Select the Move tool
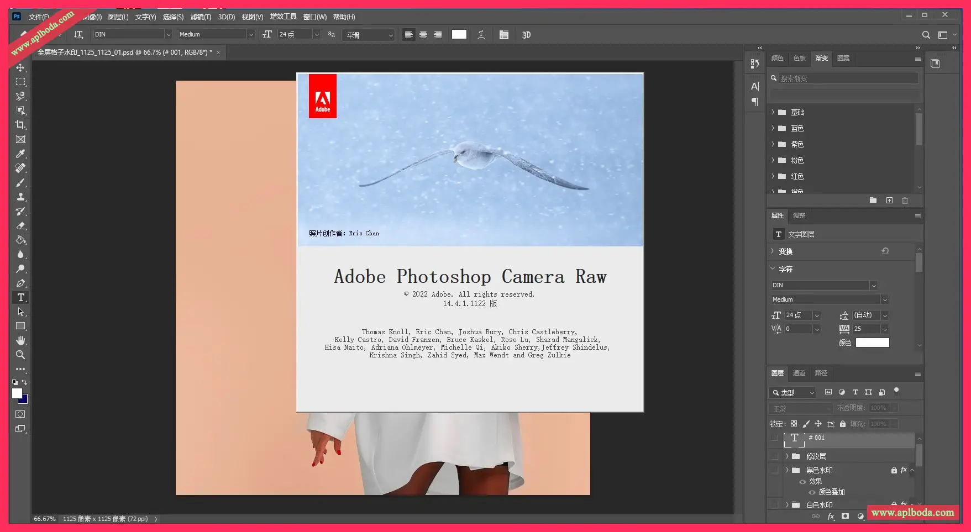971x532 pixels. [x=20, y=67]
